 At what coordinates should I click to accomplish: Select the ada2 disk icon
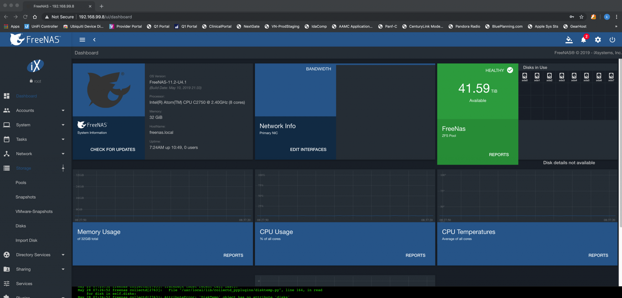tap(549, 77)
